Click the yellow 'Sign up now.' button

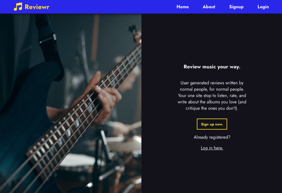212,124
